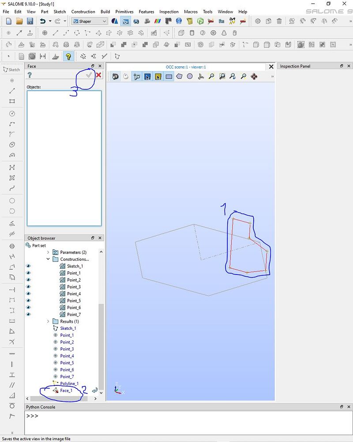Select the sketch Point tool
353x442 pixels.
(12, 80)
